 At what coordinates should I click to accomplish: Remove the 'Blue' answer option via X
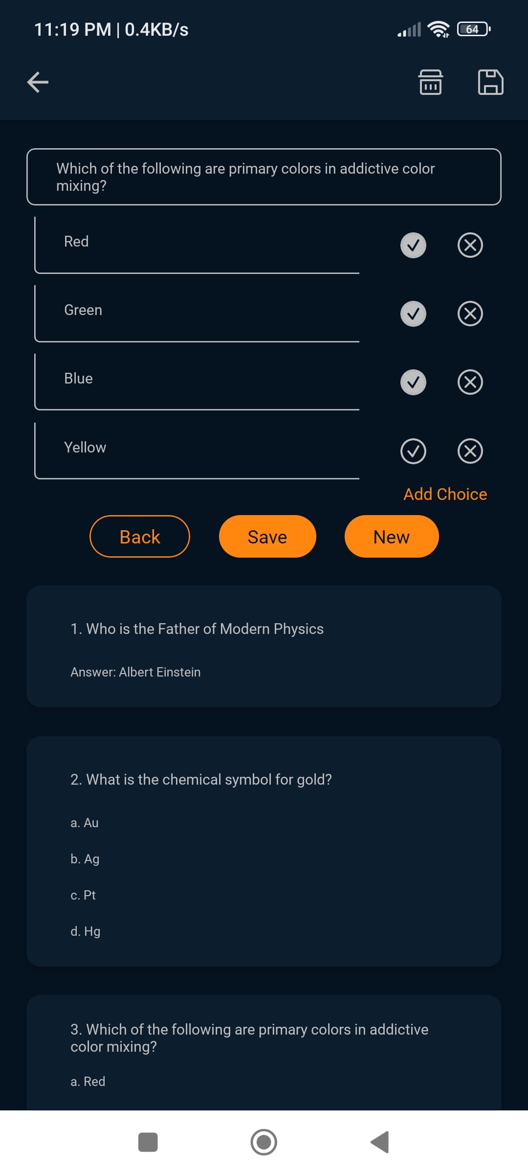tap(470, 383)
